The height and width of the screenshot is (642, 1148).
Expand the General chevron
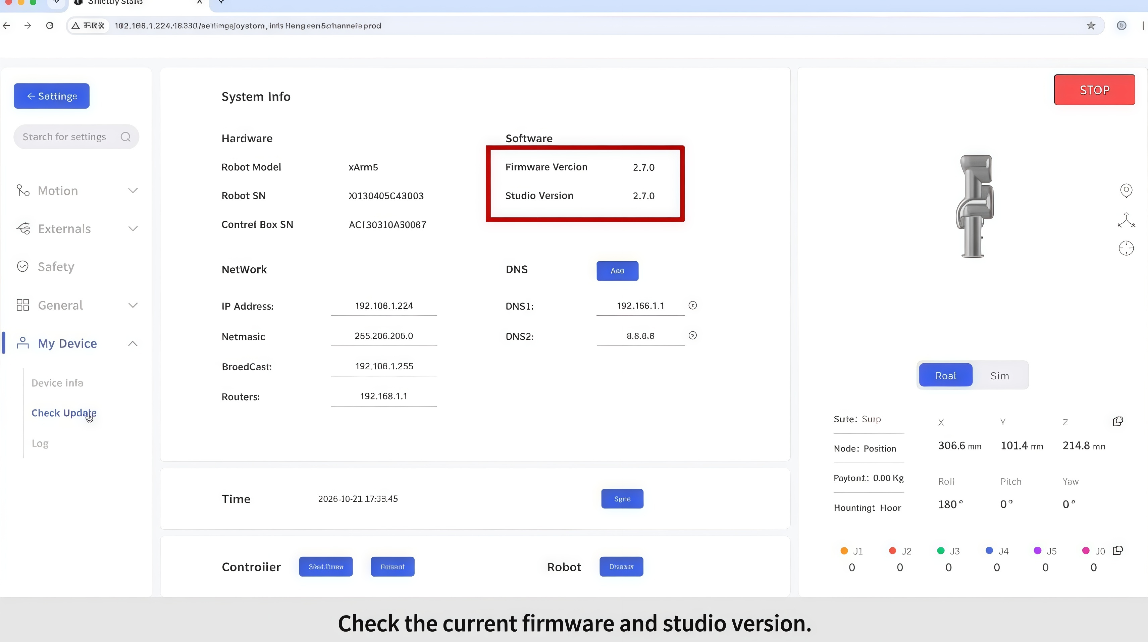pos(133,305)
